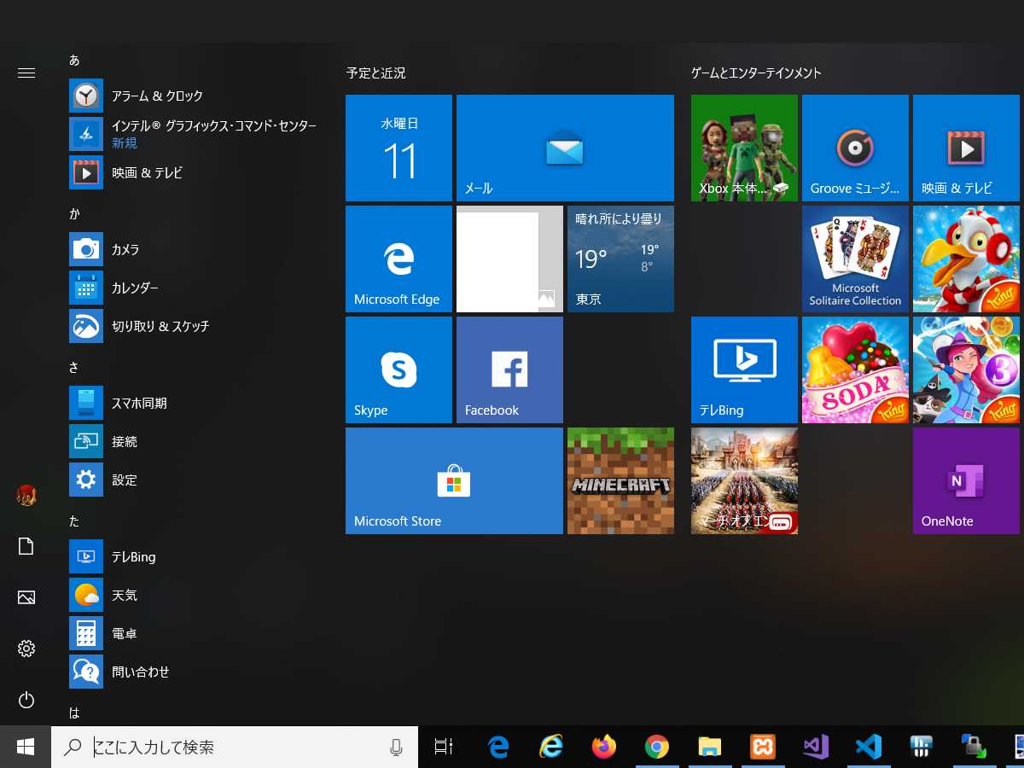The width and height of the screenshot is (1024, 768).
Task: Open Microsoft Edge from the taskbar
Action: 498,747
